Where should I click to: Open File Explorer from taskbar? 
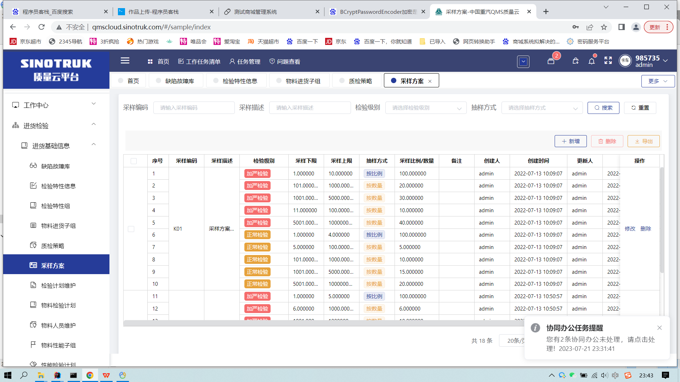coord(41,375)
